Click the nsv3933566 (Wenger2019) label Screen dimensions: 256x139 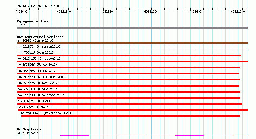(x=37, y=65)
